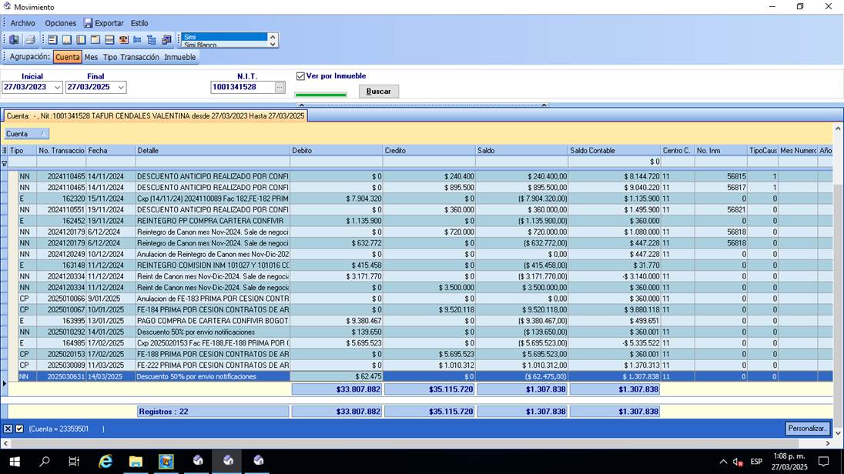The height and width of the screenshot is (474, 844).
Task: Toggle the Ver por Inmueble checkbox
Action: pos(301,76)
